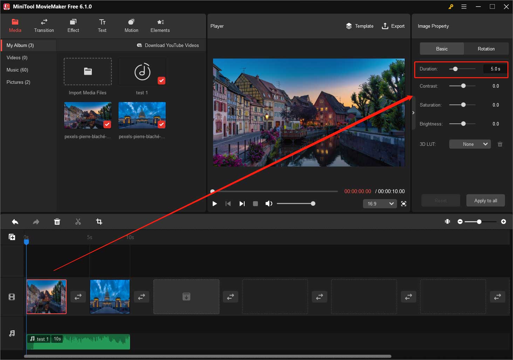Open the Elements tab

point(160,26)
